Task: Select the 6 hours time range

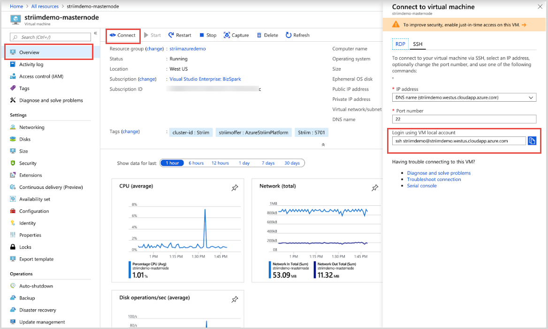Action: tap(196, 163)
